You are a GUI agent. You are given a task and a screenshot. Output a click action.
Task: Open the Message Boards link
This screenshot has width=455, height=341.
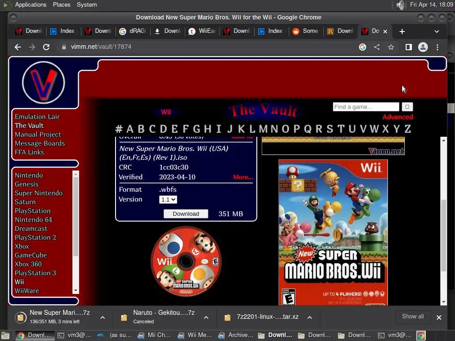tap(40, 143)
